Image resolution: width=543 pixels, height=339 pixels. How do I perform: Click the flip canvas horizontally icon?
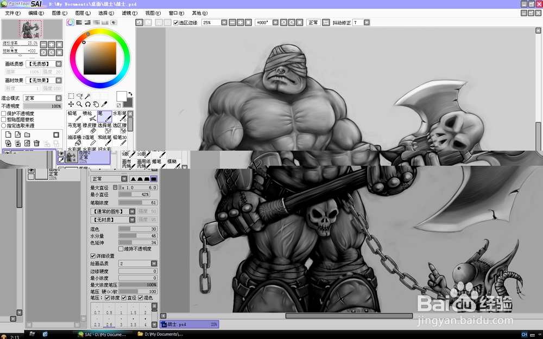[326, 22]
